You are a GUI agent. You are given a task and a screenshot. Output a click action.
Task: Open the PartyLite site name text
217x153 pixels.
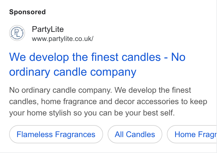[x=48, y=30]
